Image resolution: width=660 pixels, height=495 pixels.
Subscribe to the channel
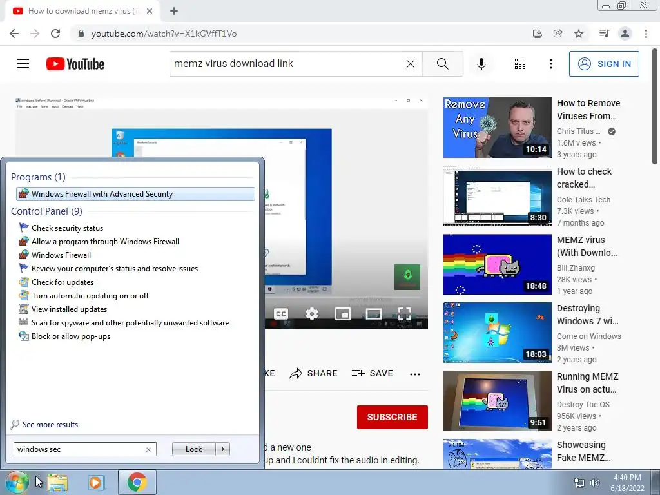click(393, 417)
